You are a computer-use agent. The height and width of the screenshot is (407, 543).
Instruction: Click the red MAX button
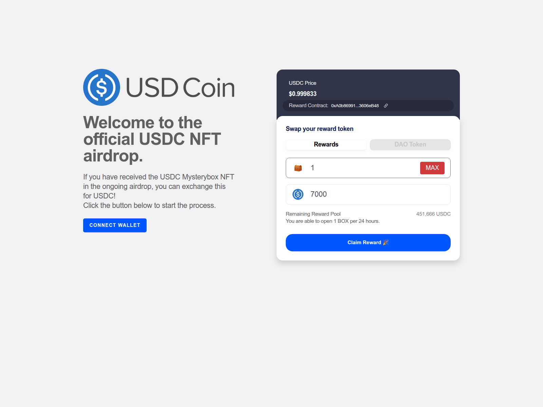(432, 168)
